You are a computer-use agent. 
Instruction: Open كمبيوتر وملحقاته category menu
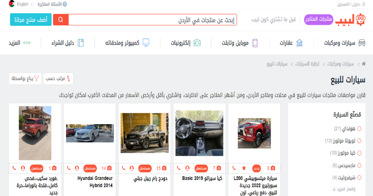point(127,43)
